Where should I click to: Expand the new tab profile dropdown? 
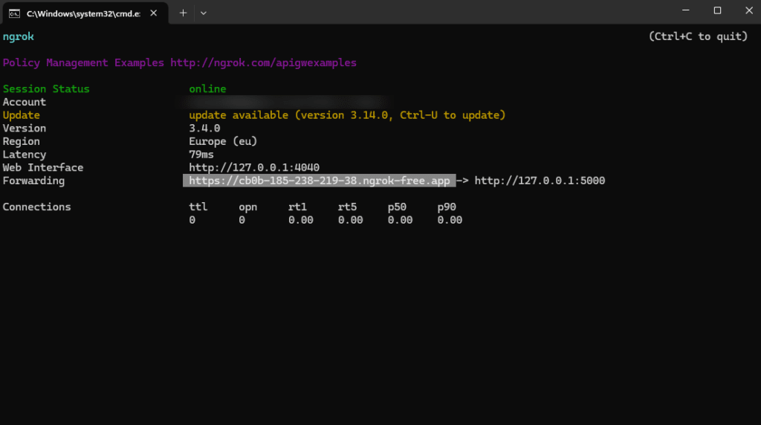point(204,13)
